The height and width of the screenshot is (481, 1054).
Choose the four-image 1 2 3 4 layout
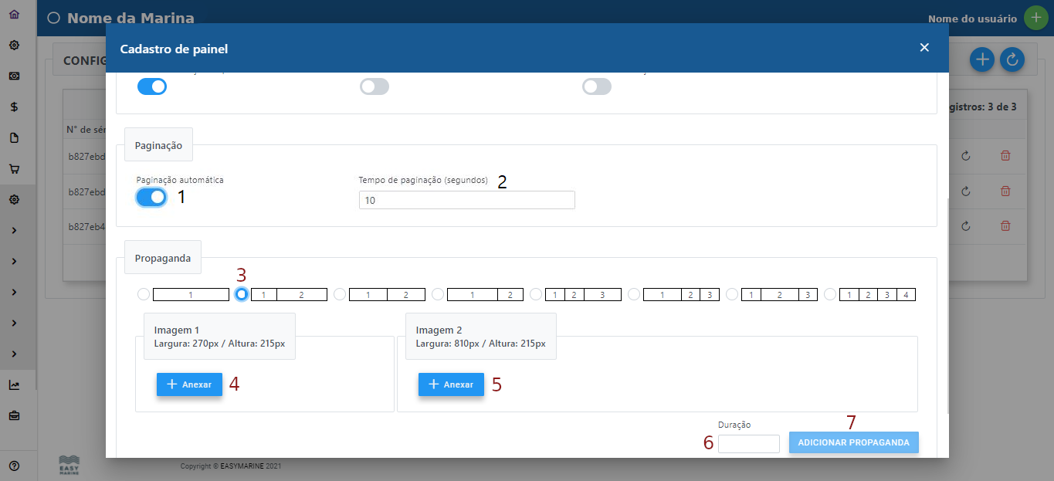point(830,294)
